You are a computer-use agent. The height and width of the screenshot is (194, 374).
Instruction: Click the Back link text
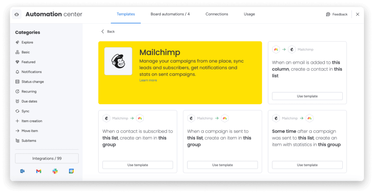111,31
